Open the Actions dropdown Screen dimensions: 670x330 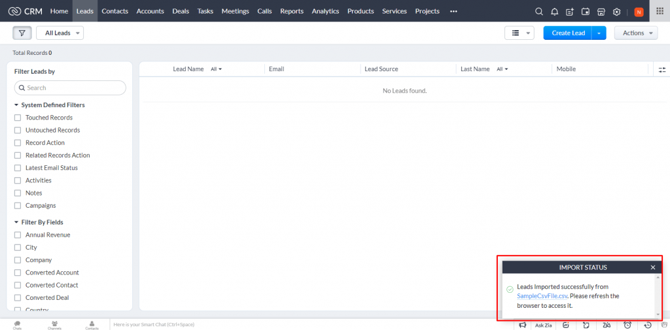coord(636,33)
